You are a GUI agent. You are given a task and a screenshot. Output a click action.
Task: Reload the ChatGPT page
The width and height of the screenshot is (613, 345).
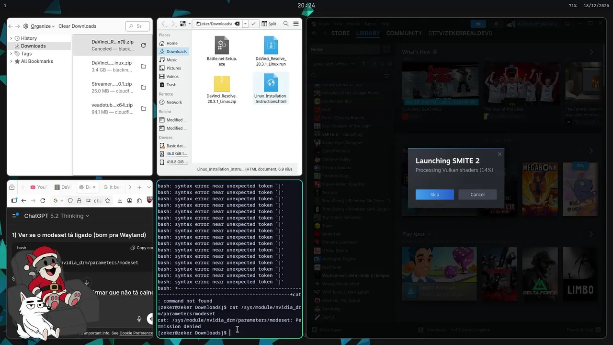(x=43, y=201)
